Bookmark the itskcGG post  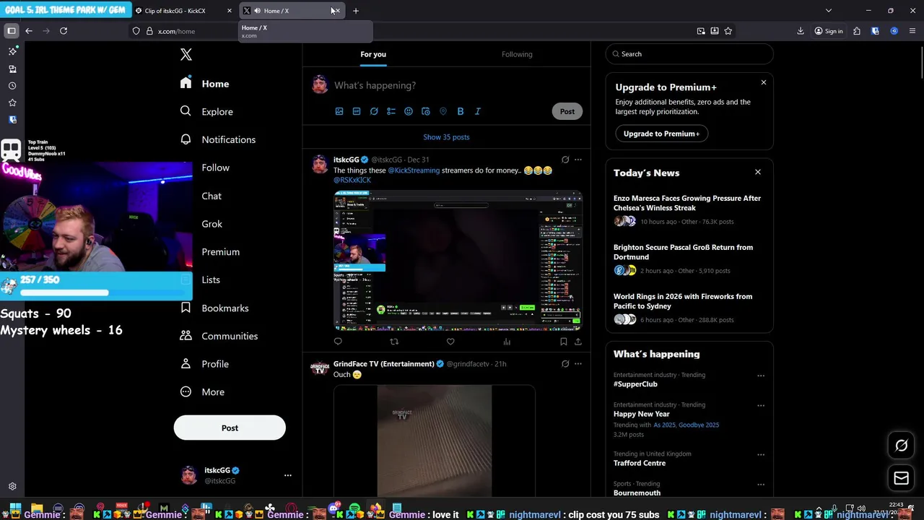564,342
